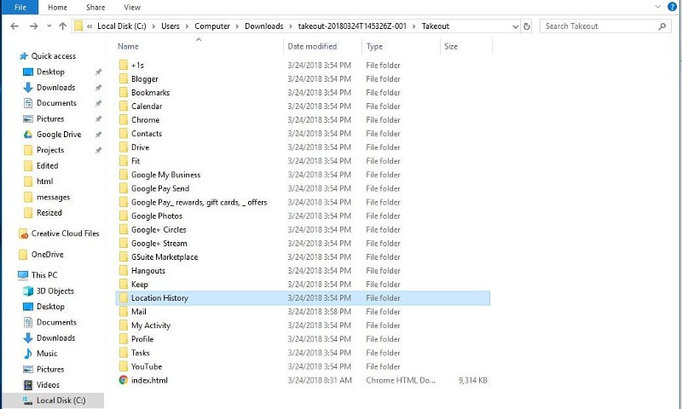Sort the list by the Name column

pyautogui.click(x=128, y=46)
